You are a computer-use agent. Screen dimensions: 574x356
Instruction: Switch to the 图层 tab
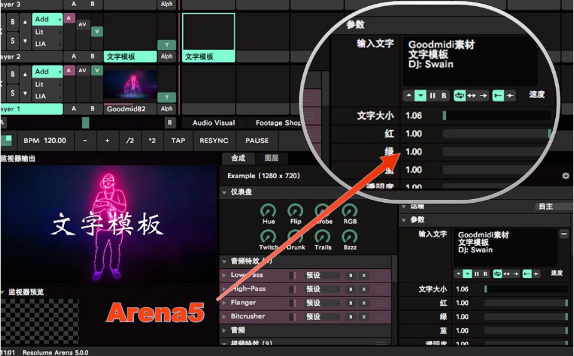pyautogui.click(x=272, y=158)
